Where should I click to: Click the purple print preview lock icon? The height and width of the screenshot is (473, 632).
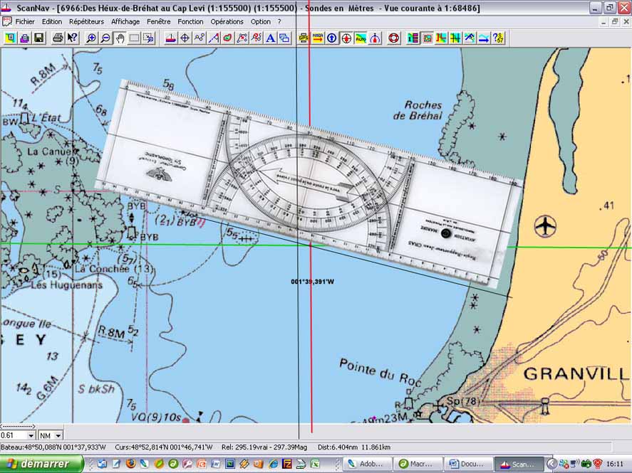pyautogui.click(x=24, y=38)
